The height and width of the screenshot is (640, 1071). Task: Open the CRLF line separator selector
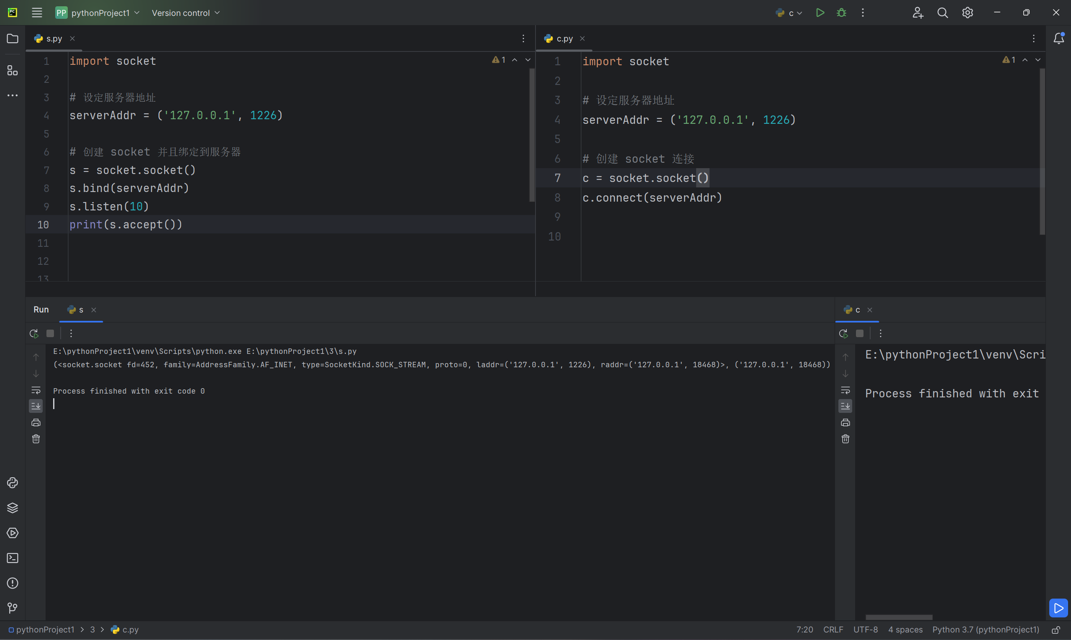(x=833, y=630)
